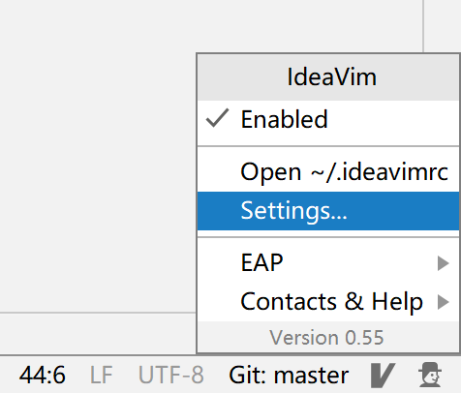This screenshot has height=393, width=461.
Task: Open the Contacts & Help entry
Action: click(x=328, y=302)
